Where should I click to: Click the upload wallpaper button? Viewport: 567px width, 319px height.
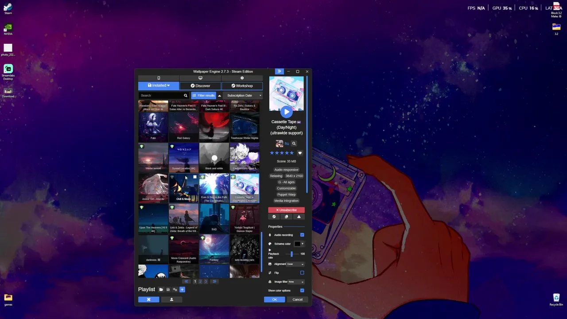pos(171,300)
